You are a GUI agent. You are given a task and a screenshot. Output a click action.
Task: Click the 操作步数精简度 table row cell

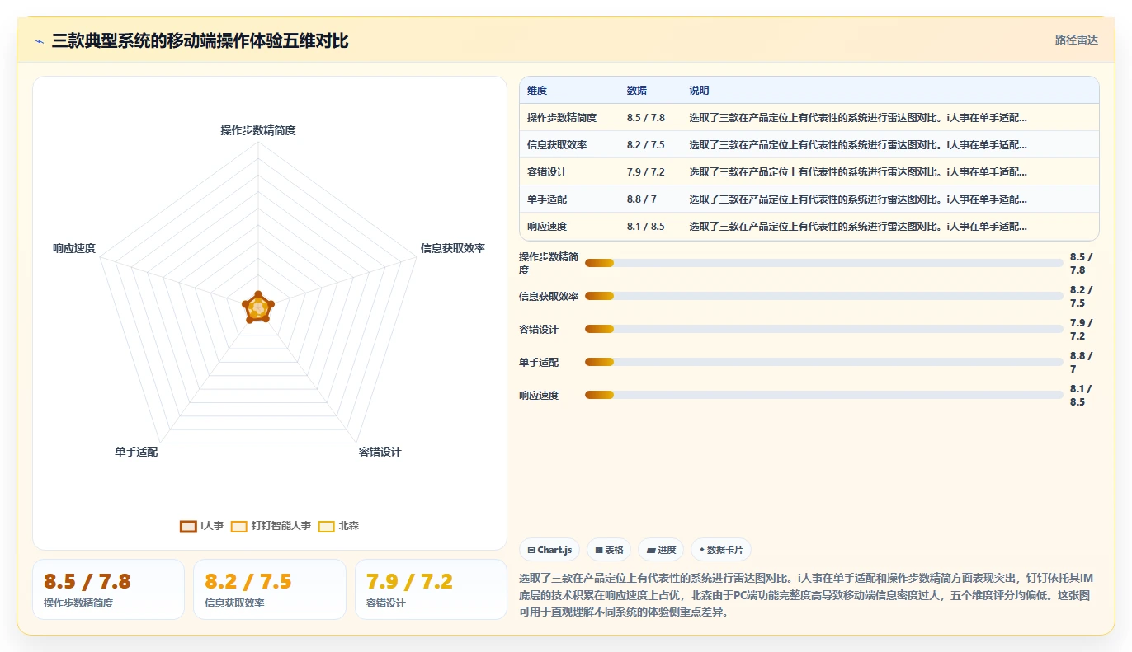(562, 118)
